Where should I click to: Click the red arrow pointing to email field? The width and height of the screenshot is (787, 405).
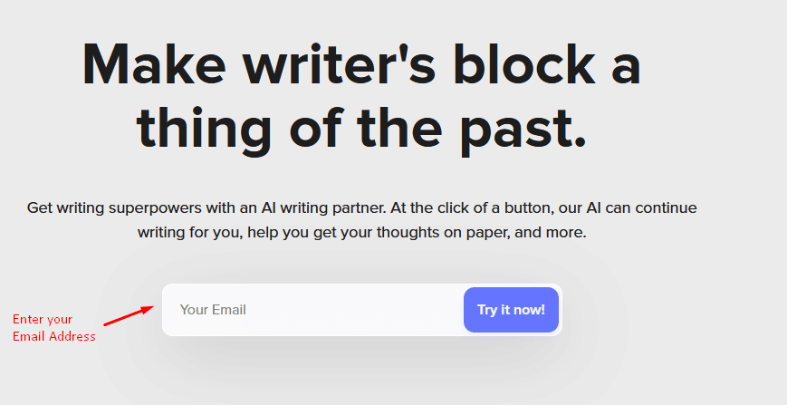[x=128, y=315]
